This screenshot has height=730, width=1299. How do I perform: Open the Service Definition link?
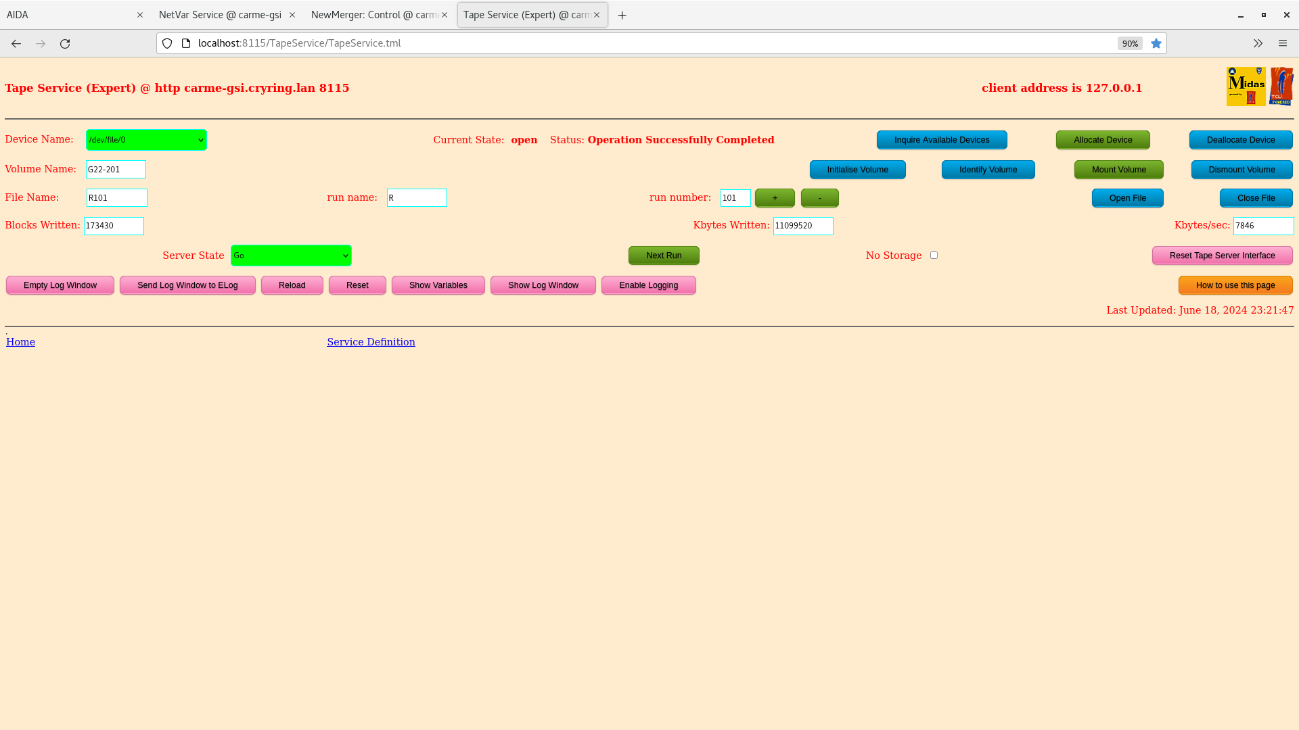click(x=370, y=341)
